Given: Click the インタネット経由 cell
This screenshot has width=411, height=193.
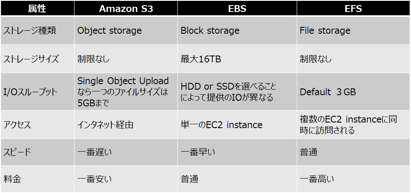Looking at the screenshot, I should [x=126, y=125].
